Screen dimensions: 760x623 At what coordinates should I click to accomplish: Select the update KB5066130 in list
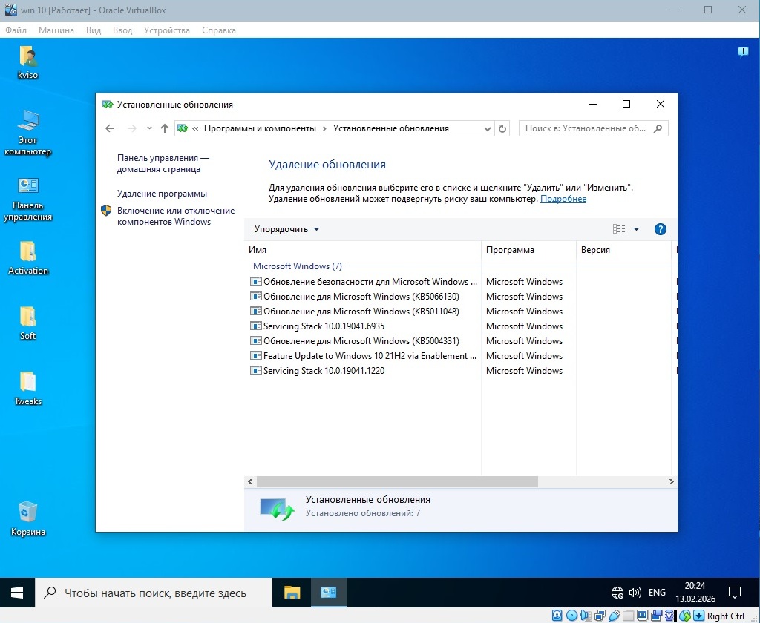point(361,297)
